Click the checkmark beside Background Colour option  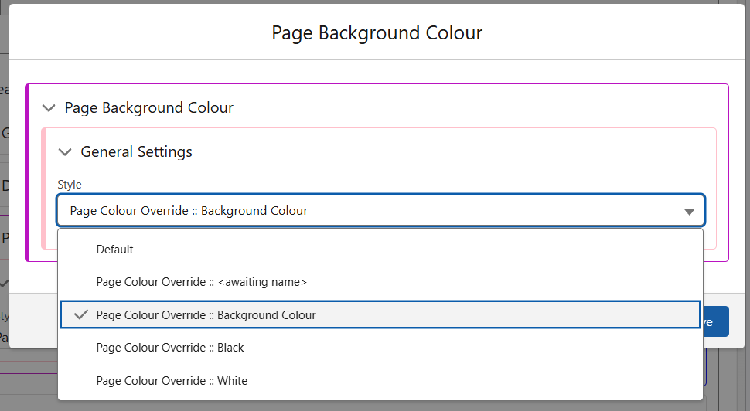(x=80, y=315)
